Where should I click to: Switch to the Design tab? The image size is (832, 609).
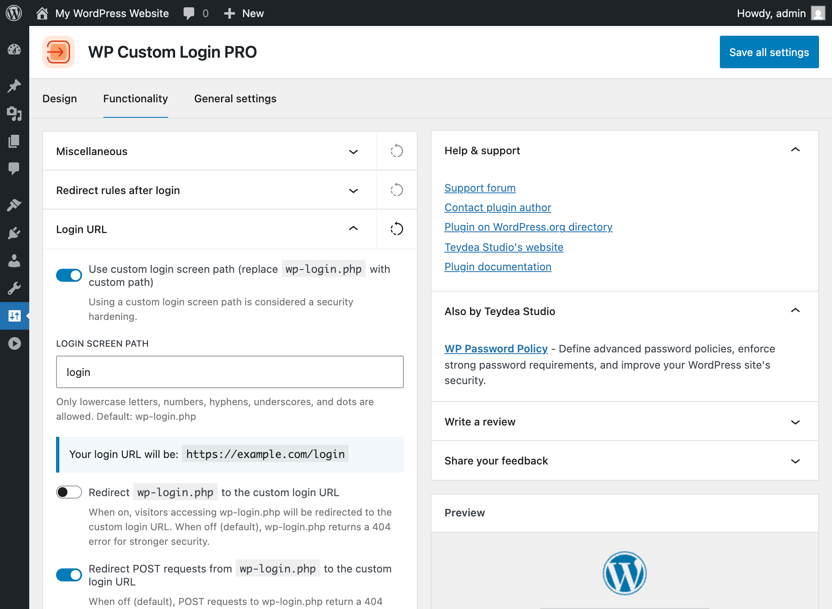click(60, 99)
